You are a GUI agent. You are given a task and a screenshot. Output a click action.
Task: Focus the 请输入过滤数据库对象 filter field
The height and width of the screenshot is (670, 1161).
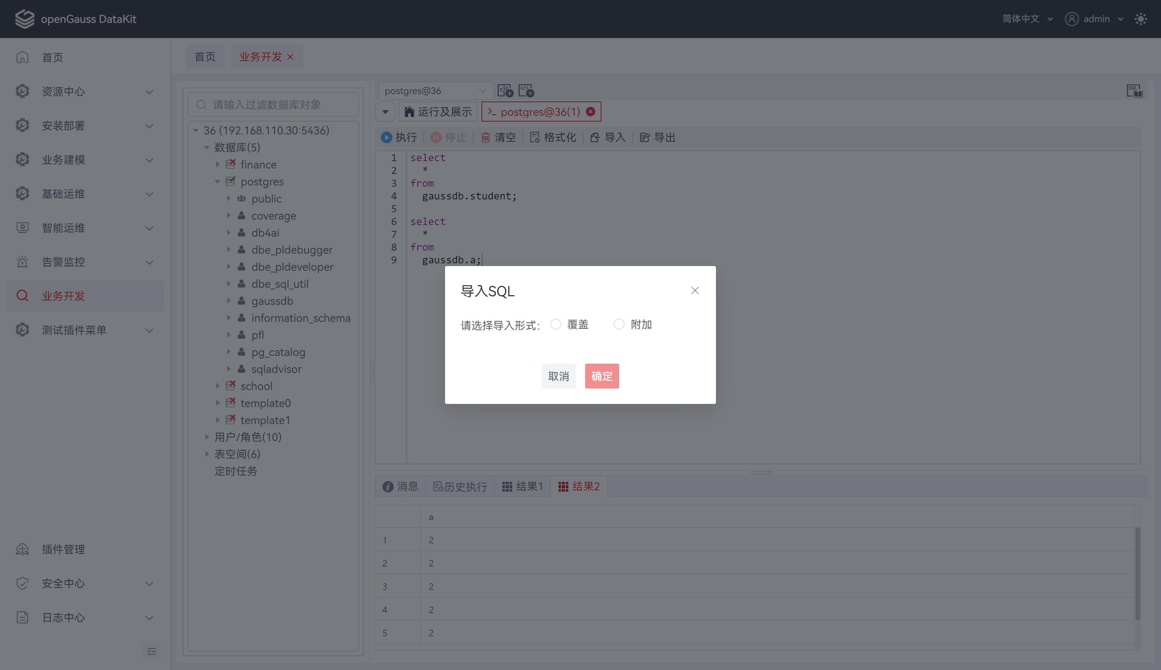coord(273,105)
